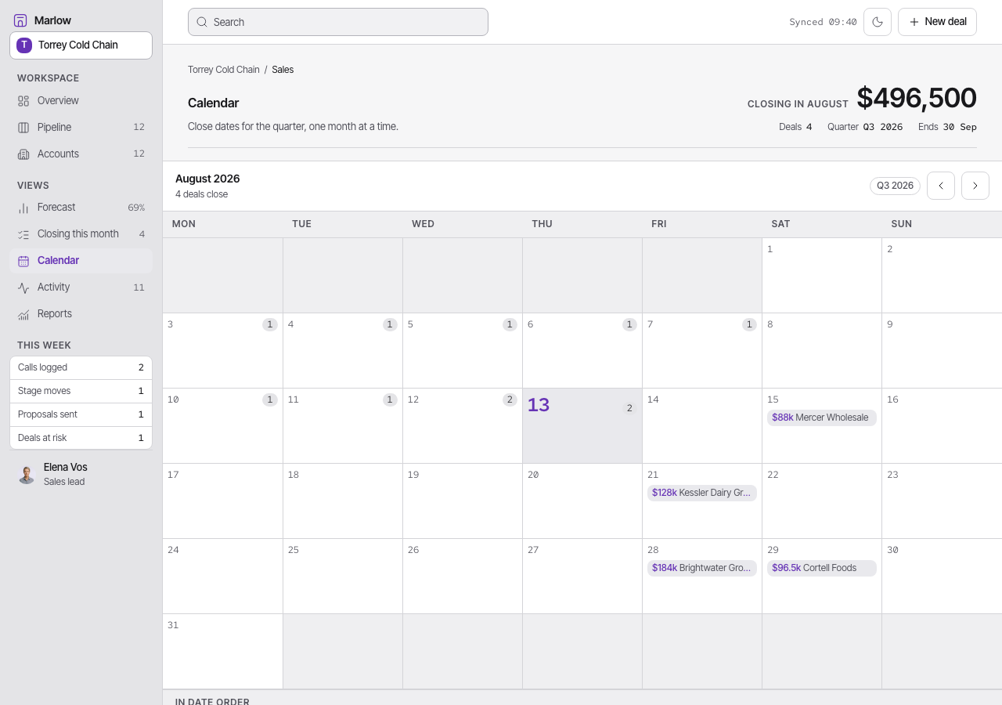The width and height of the screenshot is (1002, 705).
Task: Click Proposals sent stat row
Action: tap(81, 414)
